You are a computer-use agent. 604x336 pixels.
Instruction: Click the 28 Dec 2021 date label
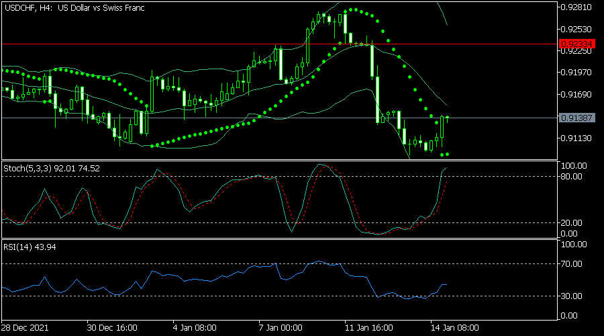pyautogui.click(x=25, y=328)
